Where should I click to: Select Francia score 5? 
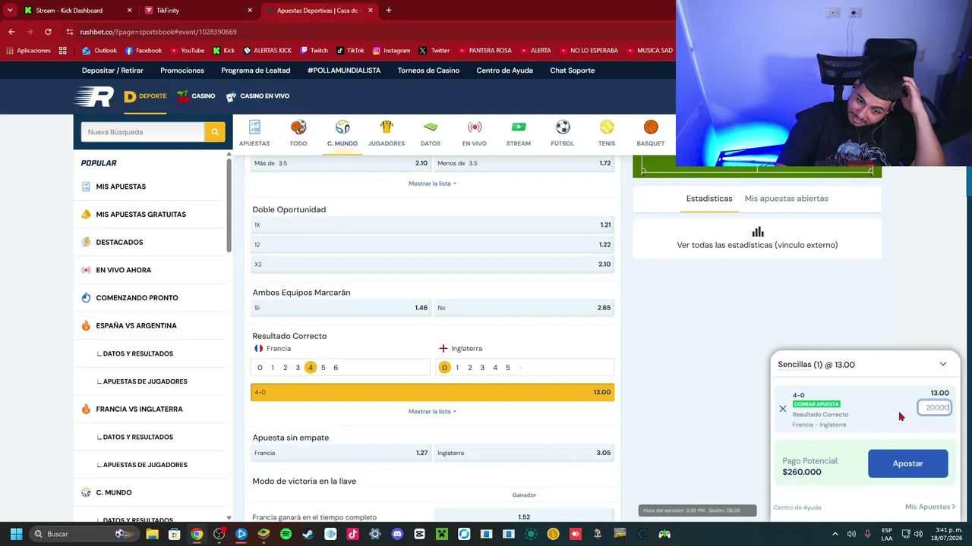(x=323, y=368)
